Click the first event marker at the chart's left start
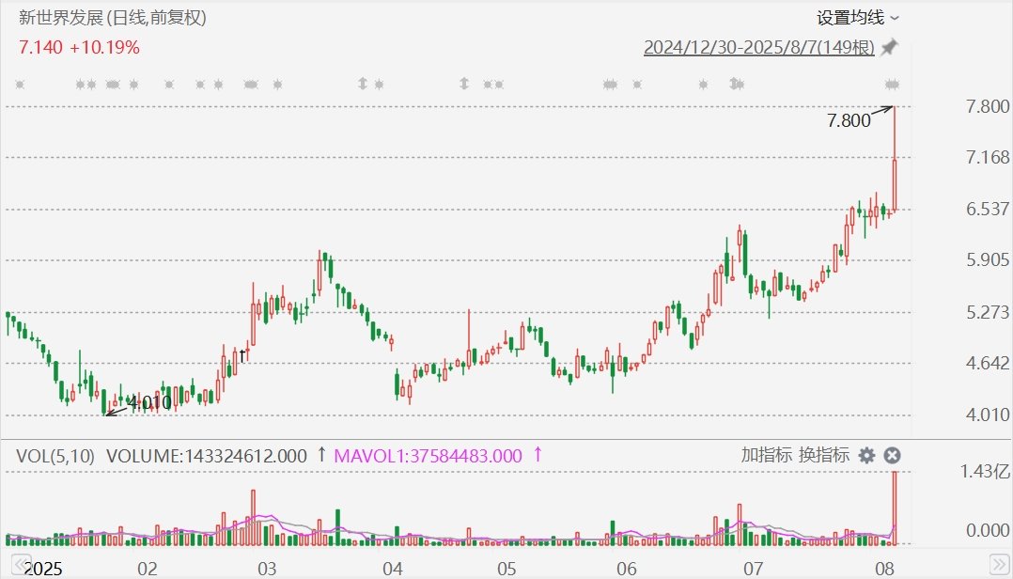1013x579 pixels. [20, 84]
